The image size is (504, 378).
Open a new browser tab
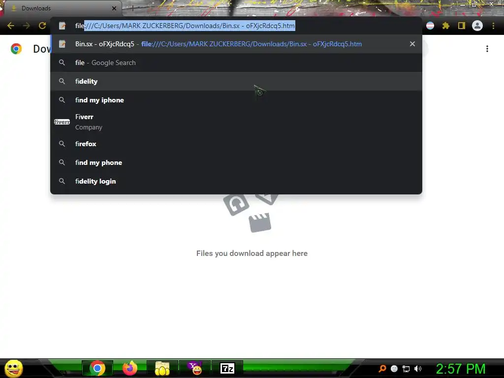[x=132, y=8]
